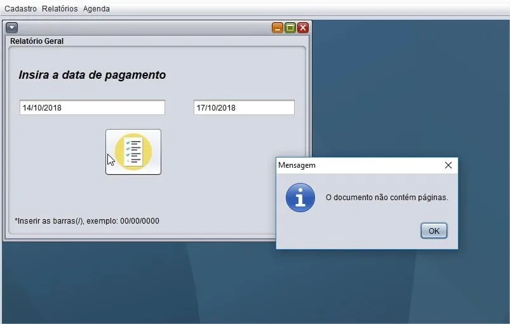510x324 pixels.
Task: Expand the internal window system menu arrow
Action: tap(11, 28)
